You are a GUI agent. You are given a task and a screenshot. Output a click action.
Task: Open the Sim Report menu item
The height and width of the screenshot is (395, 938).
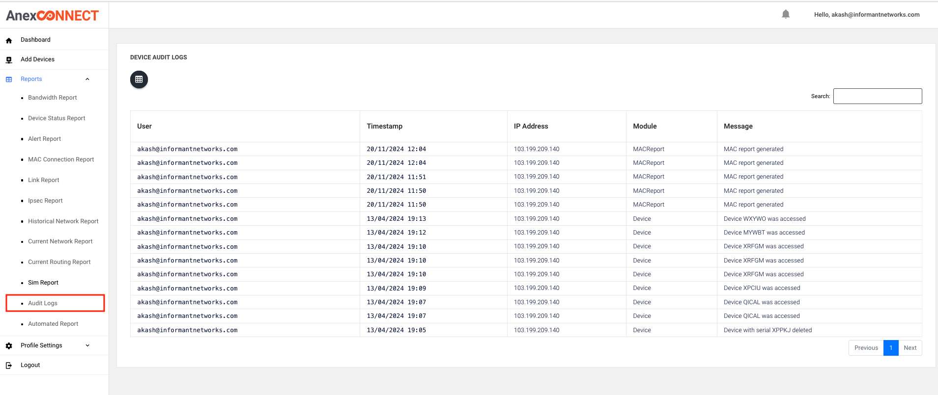click(43, 283)
